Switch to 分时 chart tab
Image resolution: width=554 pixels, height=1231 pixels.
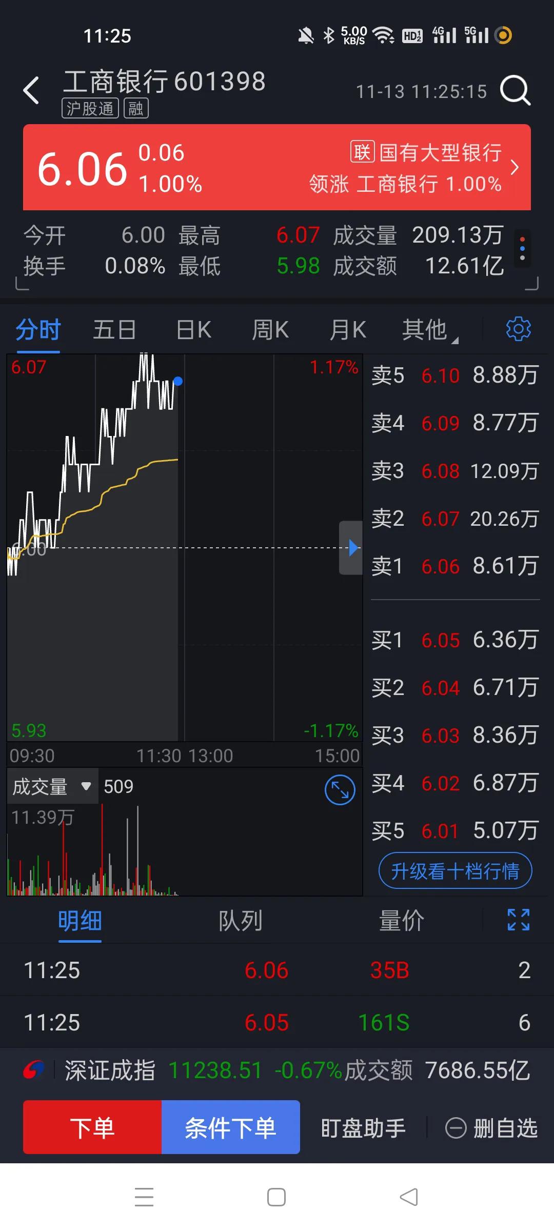coord(38,329)
